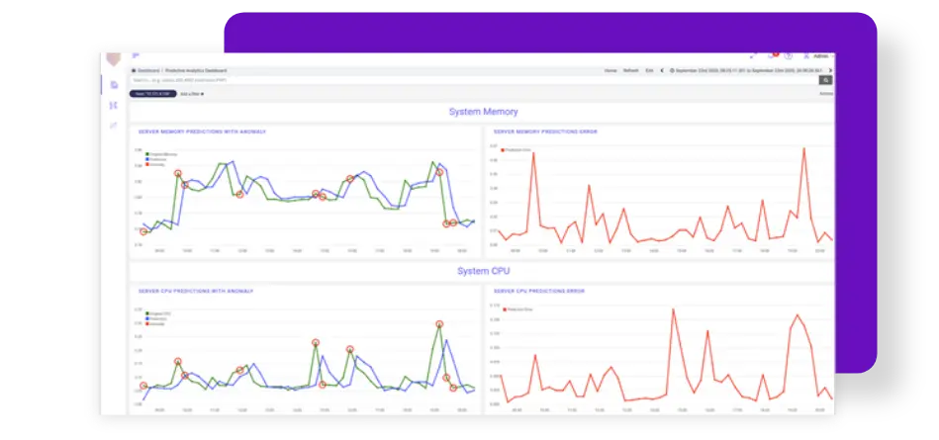The height and width of the screenshot is (440, 939).
Task: Toggle Prediction Error legend in memory error chart
Action: click(516, 149)
